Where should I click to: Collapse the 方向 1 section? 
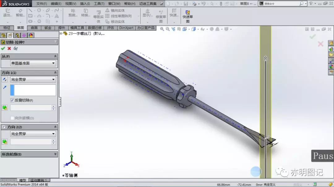click(55, 73)
